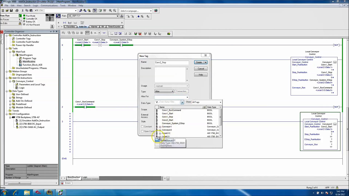Click Internet Explorer in the Windows taskbar
Screen dimensions: 349x196
point(15,193)
